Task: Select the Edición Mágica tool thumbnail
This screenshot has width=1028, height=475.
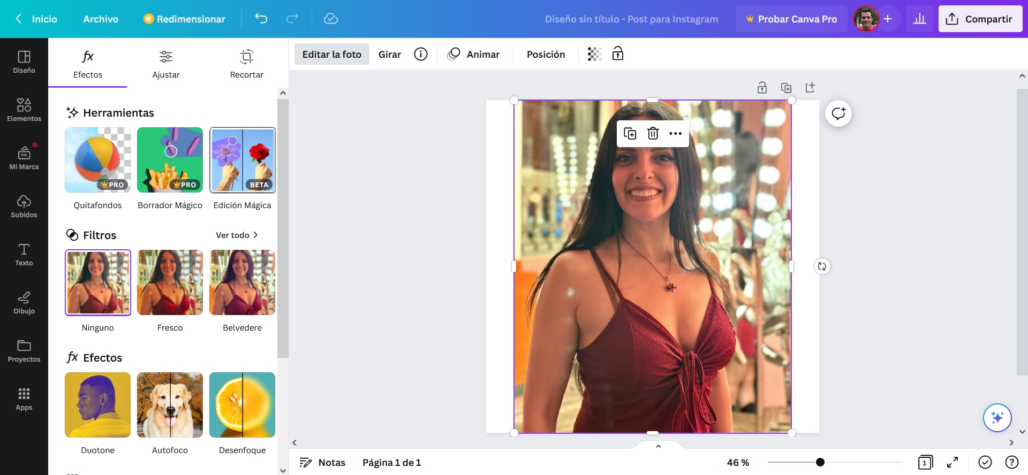Action: pos(243,160)
